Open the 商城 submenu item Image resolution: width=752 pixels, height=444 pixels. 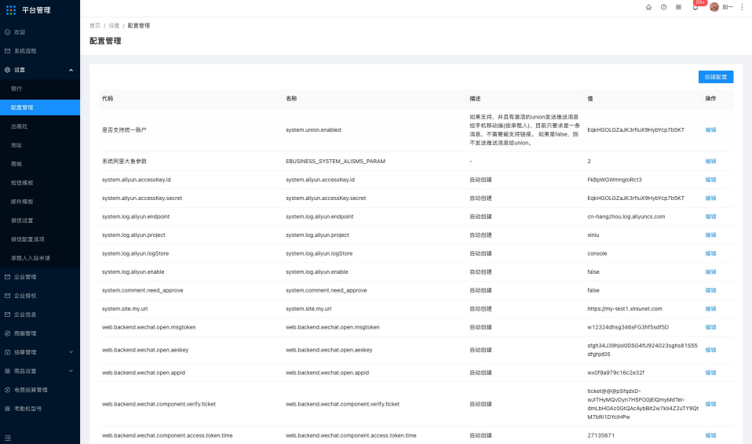point(40,164)
